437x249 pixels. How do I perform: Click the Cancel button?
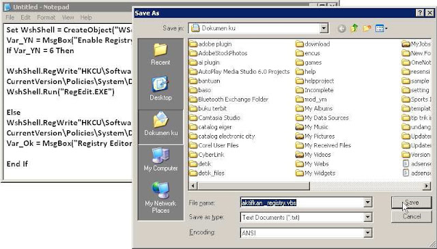coord(411,217)
